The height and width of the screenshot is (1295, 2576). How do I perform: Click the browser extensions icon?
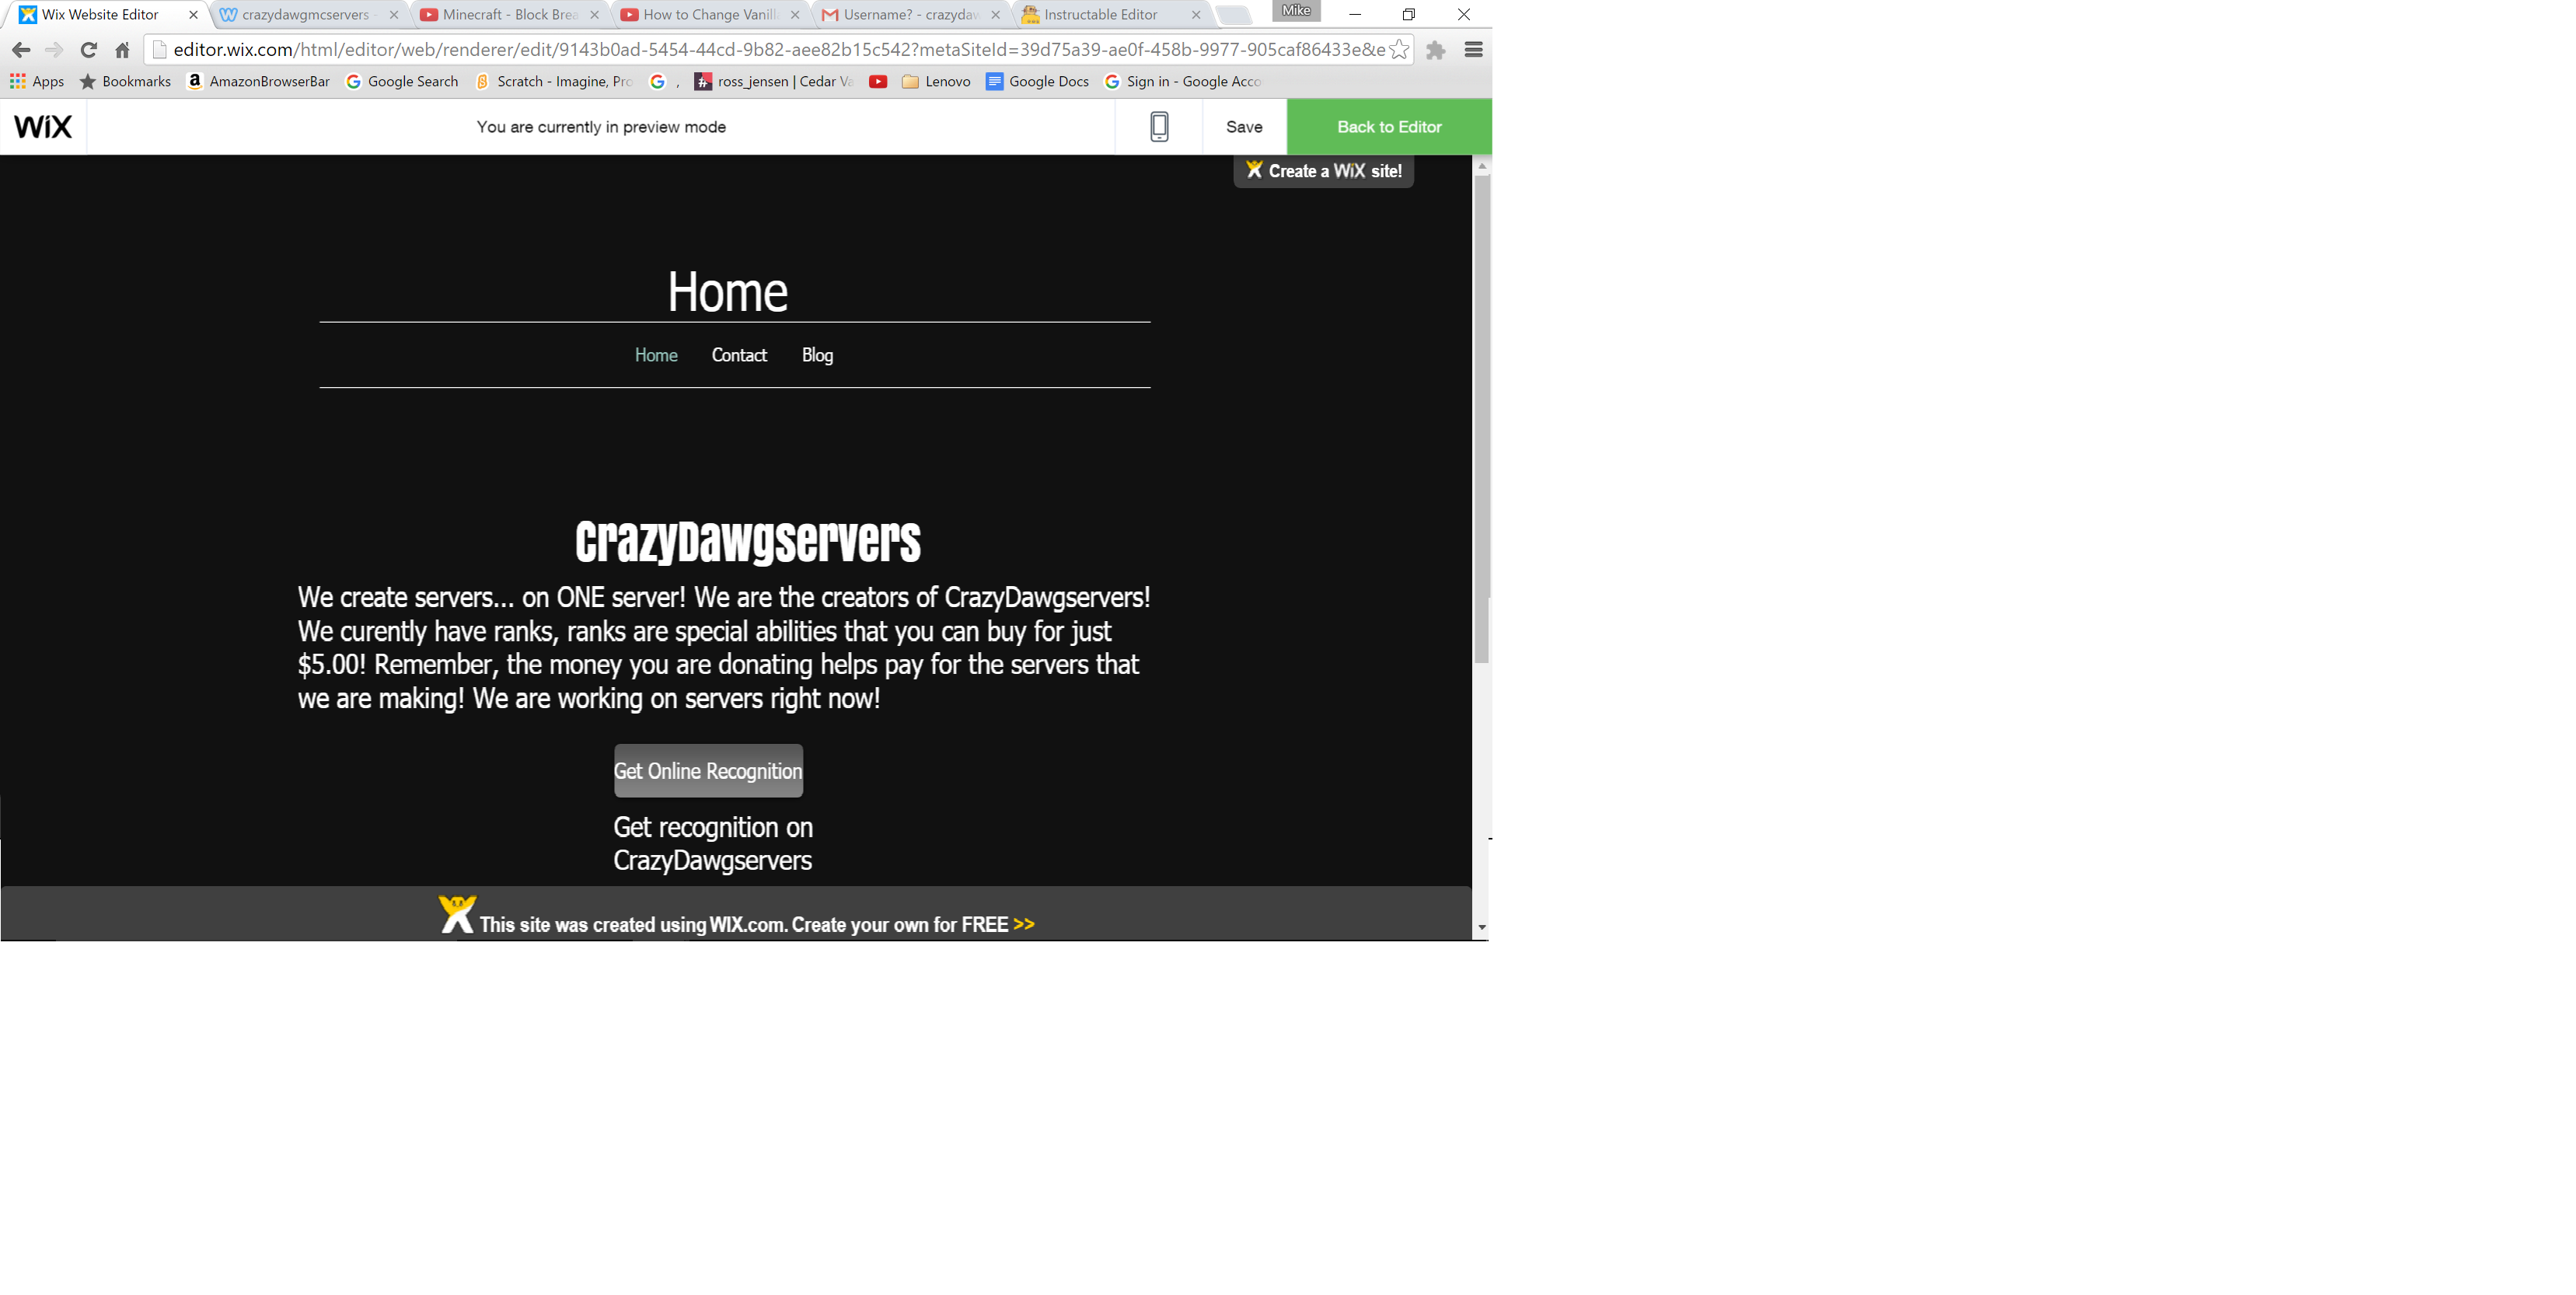[x=1436, y=50]
